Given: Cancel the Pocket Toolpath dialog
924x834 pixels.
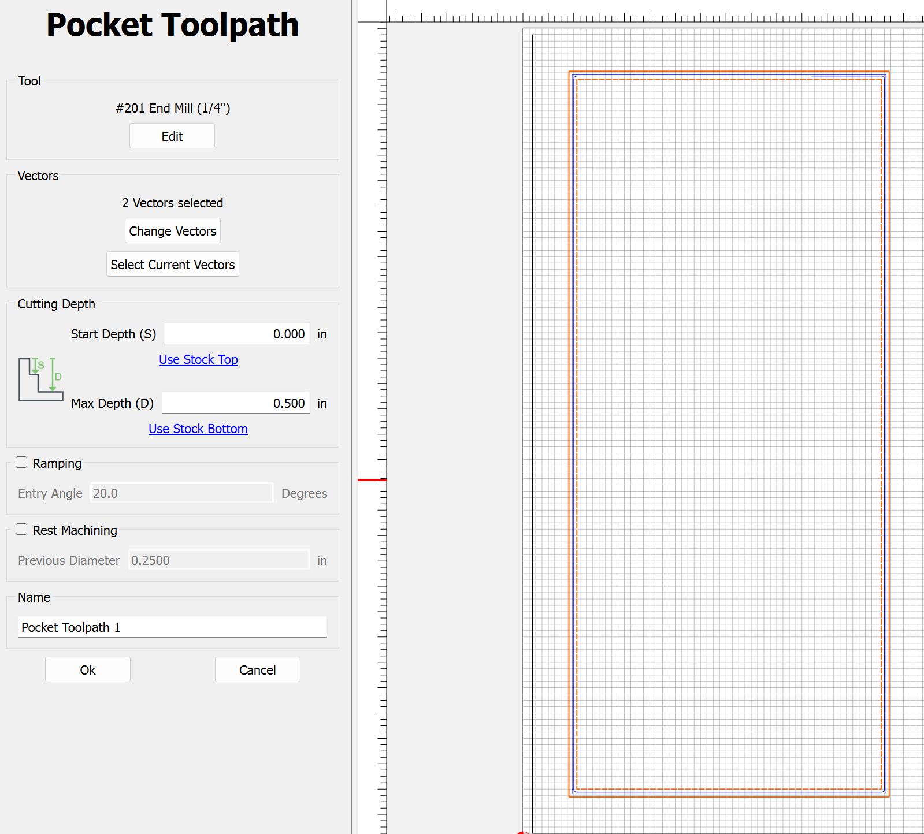Looking at the screenshot, I should tap(257, 670).
